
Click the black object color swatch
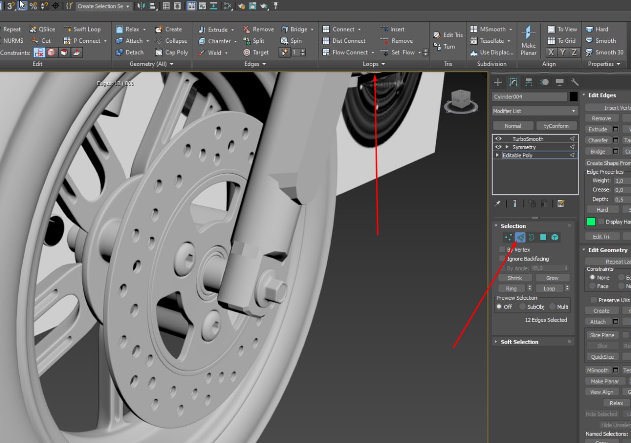click(573, 97)
